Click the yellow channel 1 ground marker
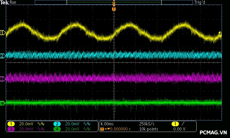Screen dimensions: 230x138 3,33
